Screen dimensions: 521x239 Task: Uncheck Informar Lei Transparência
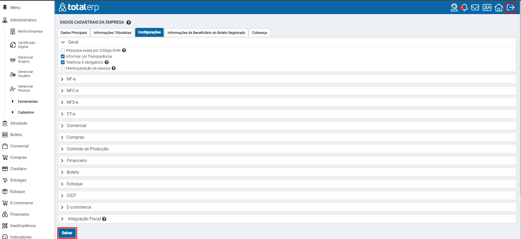pos(63,56)
